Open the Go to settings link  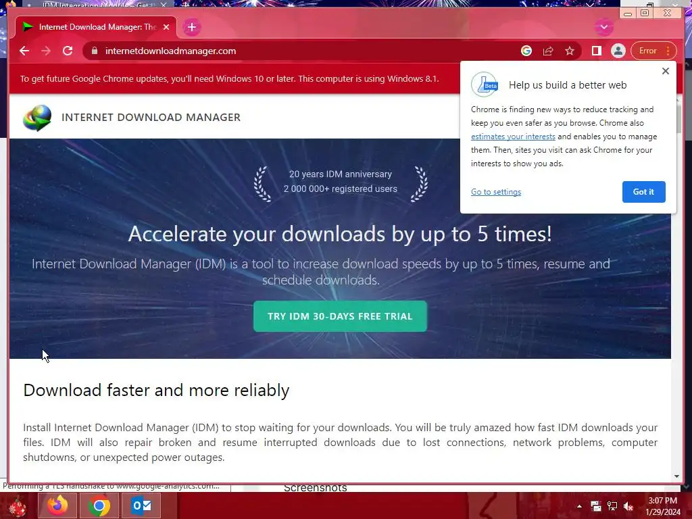[496, 192]
